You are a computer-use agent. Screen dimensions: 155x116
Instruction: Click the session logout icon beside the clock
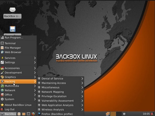(152, 114)
